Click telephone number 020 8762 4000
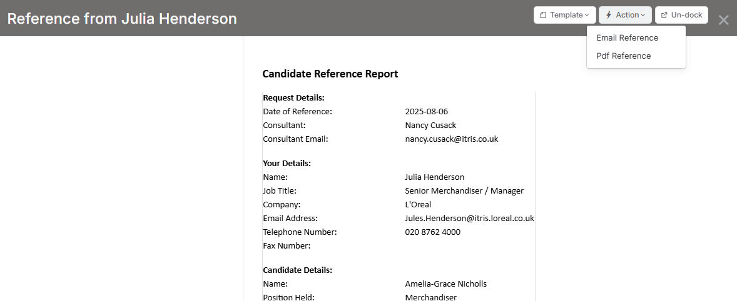The image size is (737, 301). pyautogui.click(x=432, y=232)
